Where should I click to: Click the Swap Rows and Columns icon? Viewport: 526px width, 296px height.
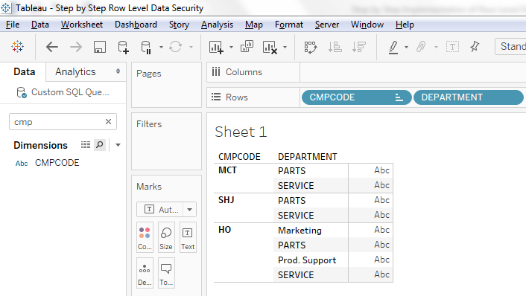pyautogui.click(x=310, y=47)
